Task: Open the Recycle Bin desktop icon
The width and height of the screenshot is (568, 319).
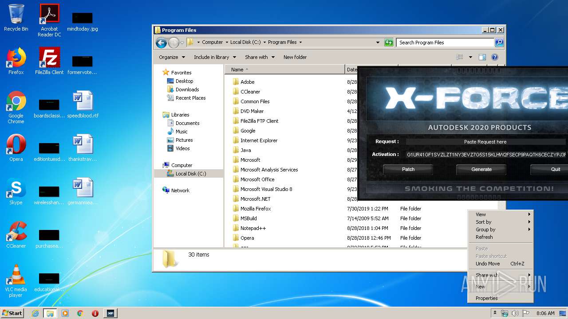Action: click(x=16, y=18)
